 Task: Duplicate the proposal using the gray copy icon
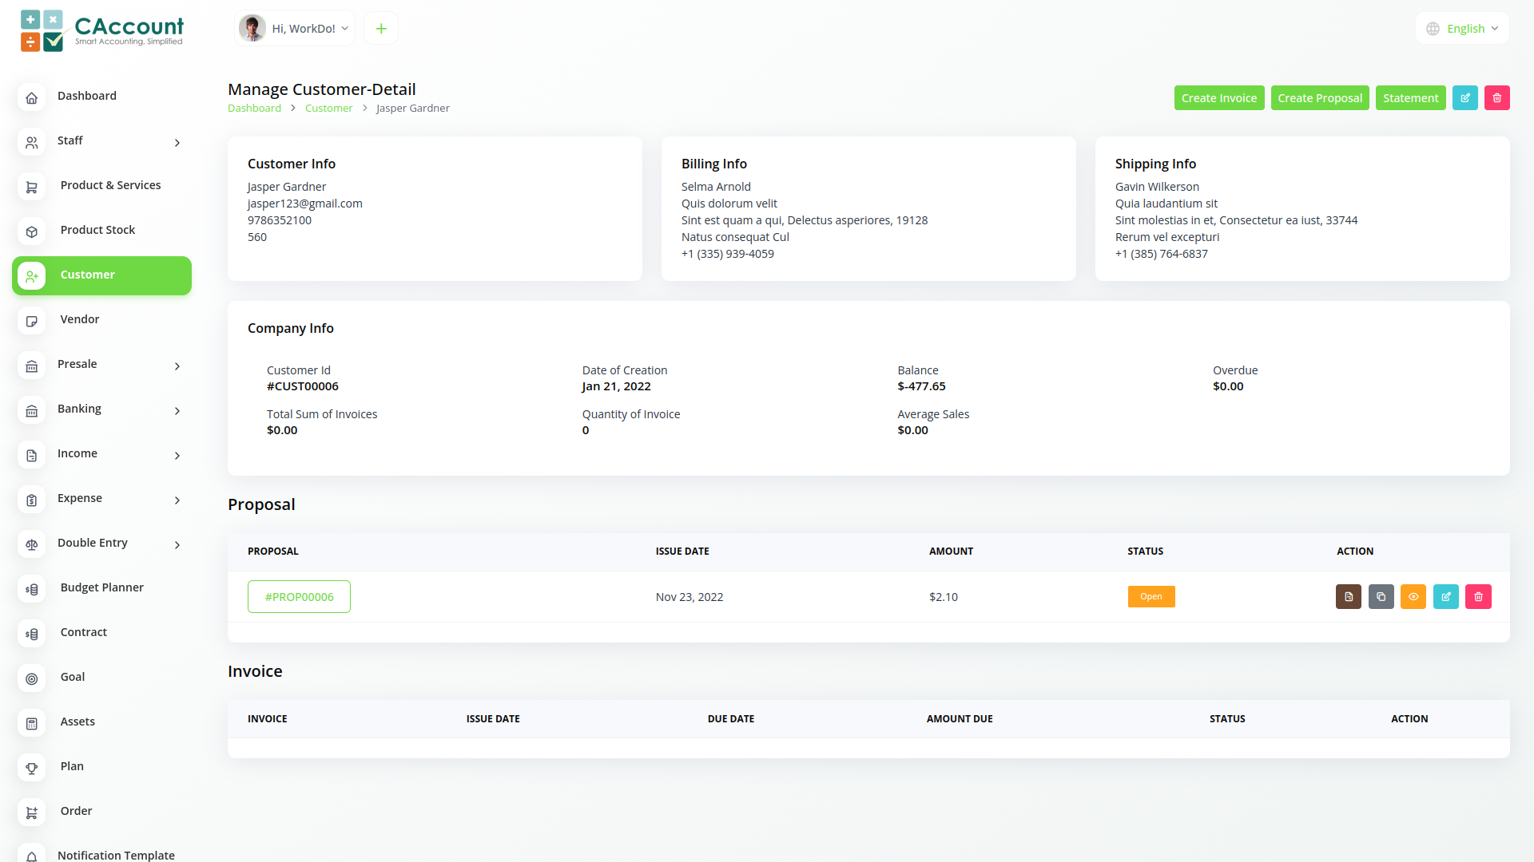(1381, 596)
